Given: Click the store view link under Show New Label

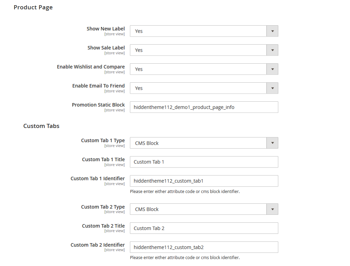Looking at the screenshot, I should tap(114, 34).
